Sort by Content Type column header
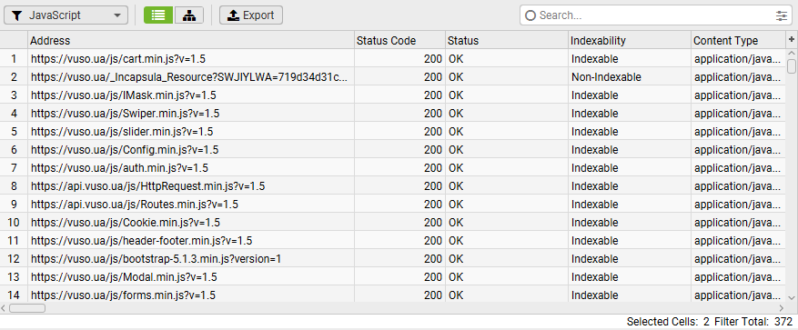Screen dimensions: 798x330 coord(739,41)
